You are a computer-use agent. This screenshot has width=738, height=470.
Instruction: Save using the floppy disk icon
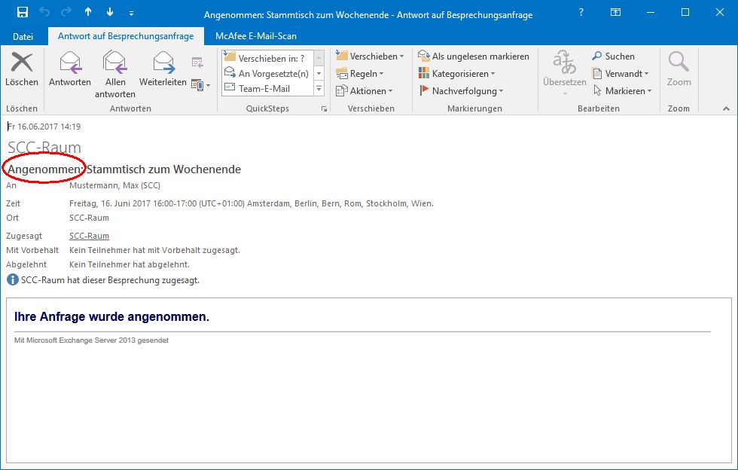coord(22,12)
